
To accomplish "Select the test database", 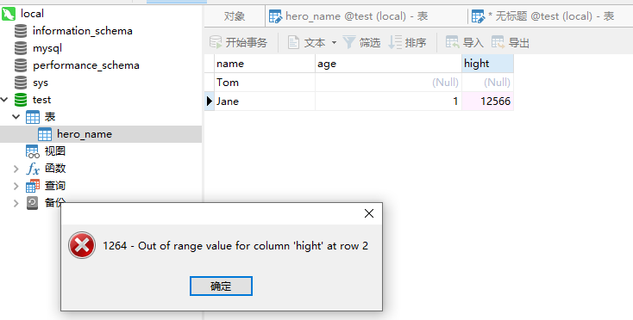I will pos(41,100).
